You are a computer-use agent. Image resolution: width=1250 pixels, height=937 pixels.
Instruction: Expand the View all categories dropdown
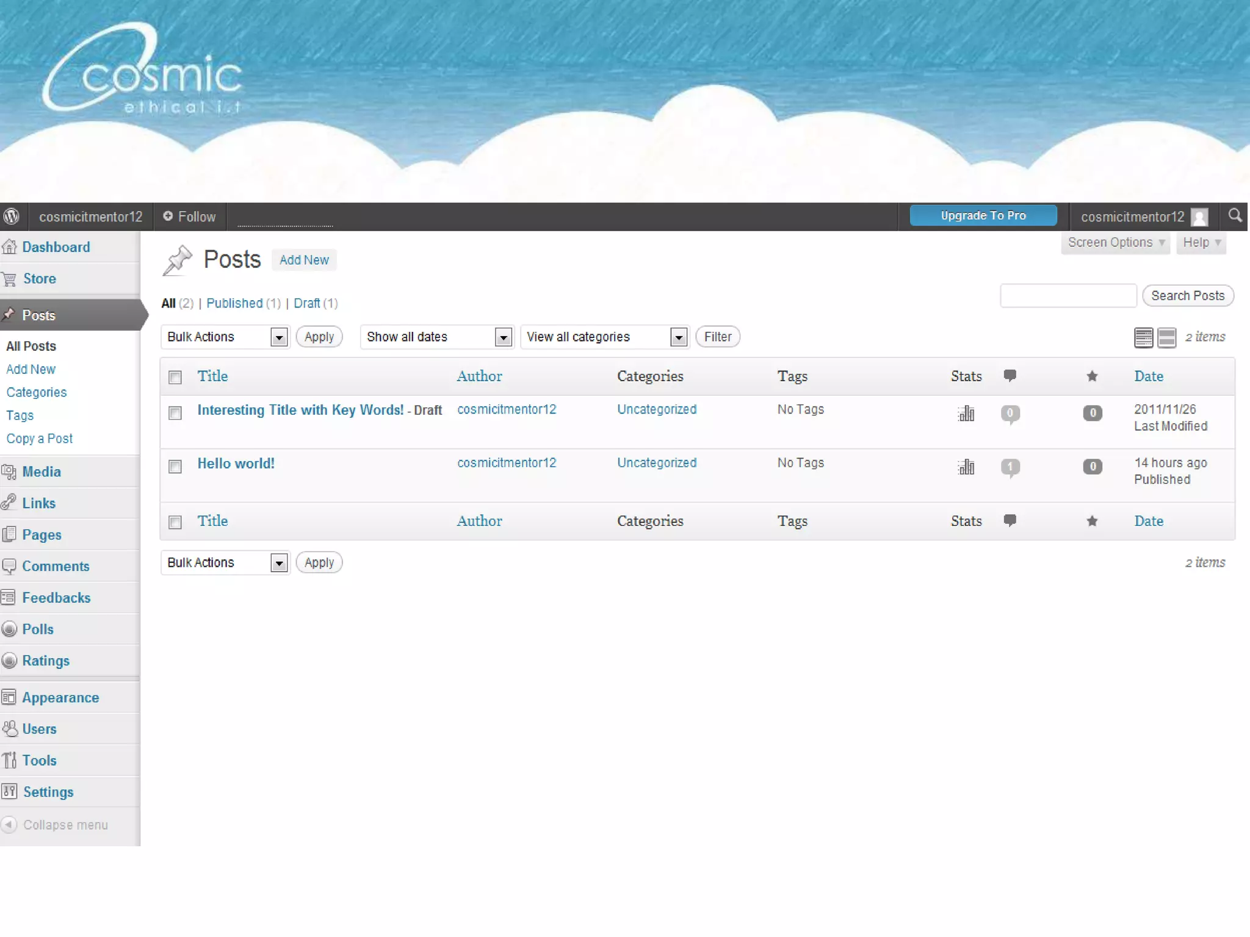click(x=604, y=337)
